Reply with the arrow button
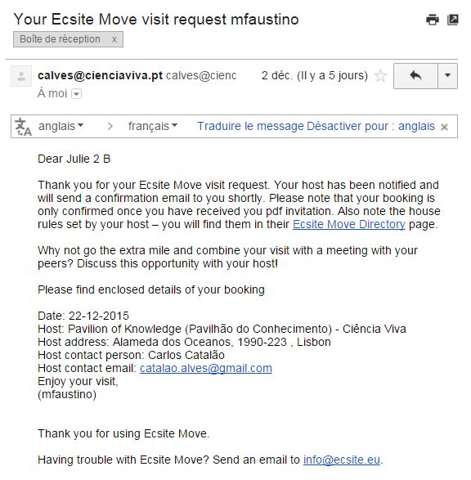 [x=415, y=76]
